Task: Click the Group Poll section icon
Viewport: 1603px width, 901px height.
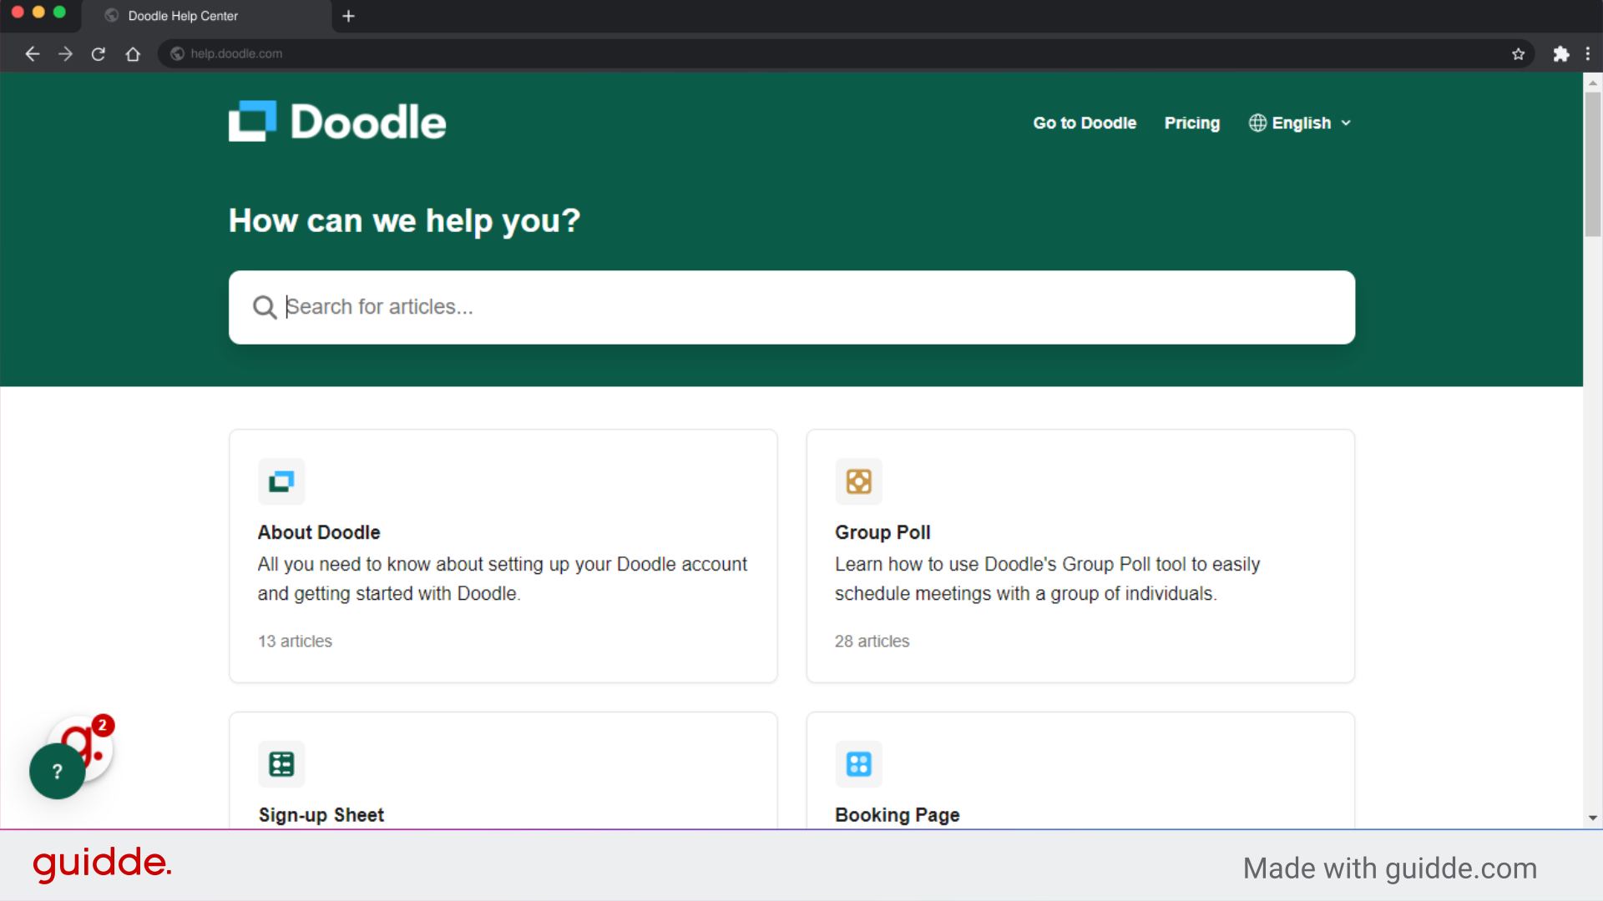Action: tap(857, 481)
